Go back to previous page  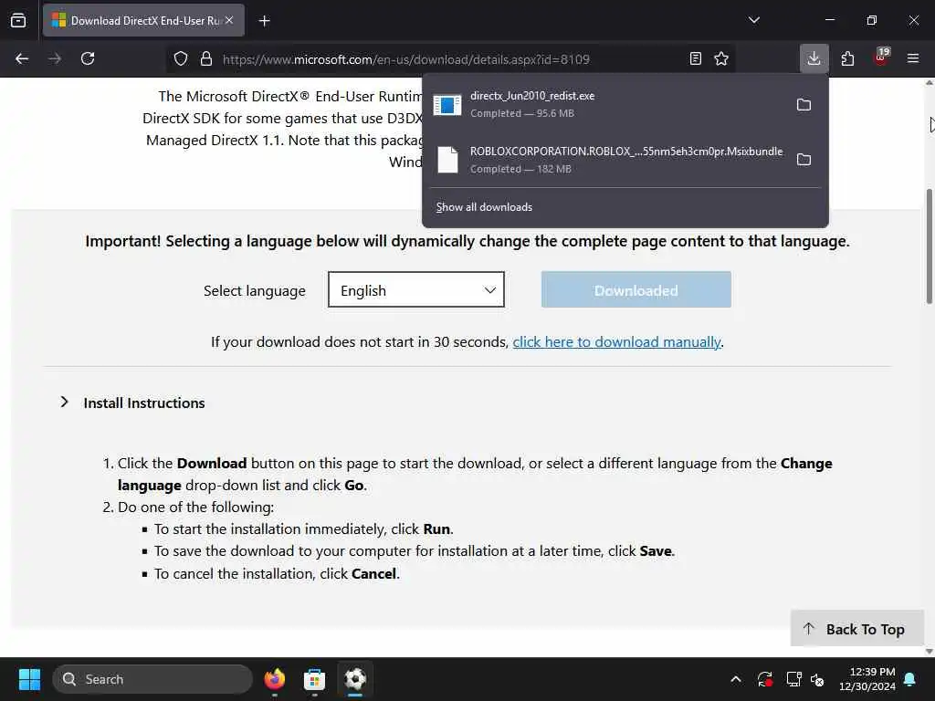(22, 58)
